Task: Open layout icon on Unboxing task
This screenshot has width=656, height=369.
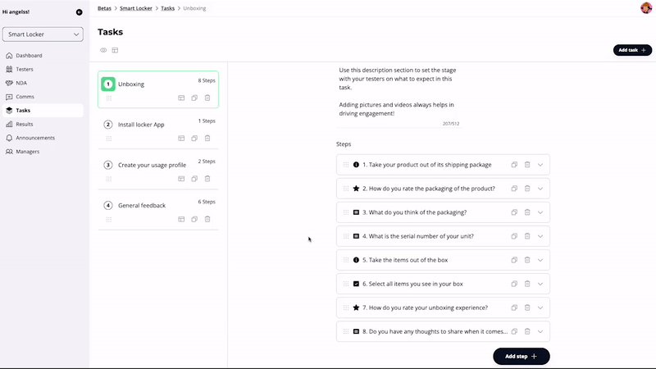Action: pyautogui.click(x=181, y=98)
